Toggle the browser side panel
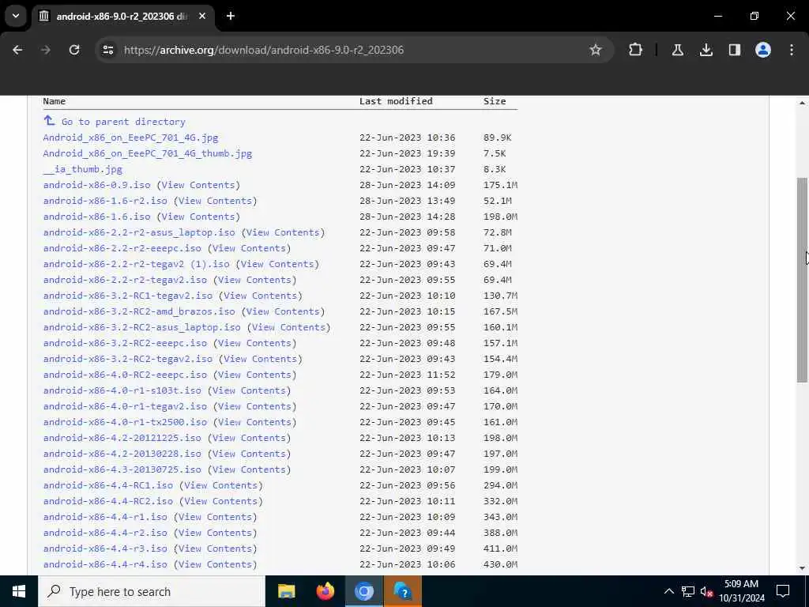Viewport: 809px width, 607px height. [x=735, y=50]
